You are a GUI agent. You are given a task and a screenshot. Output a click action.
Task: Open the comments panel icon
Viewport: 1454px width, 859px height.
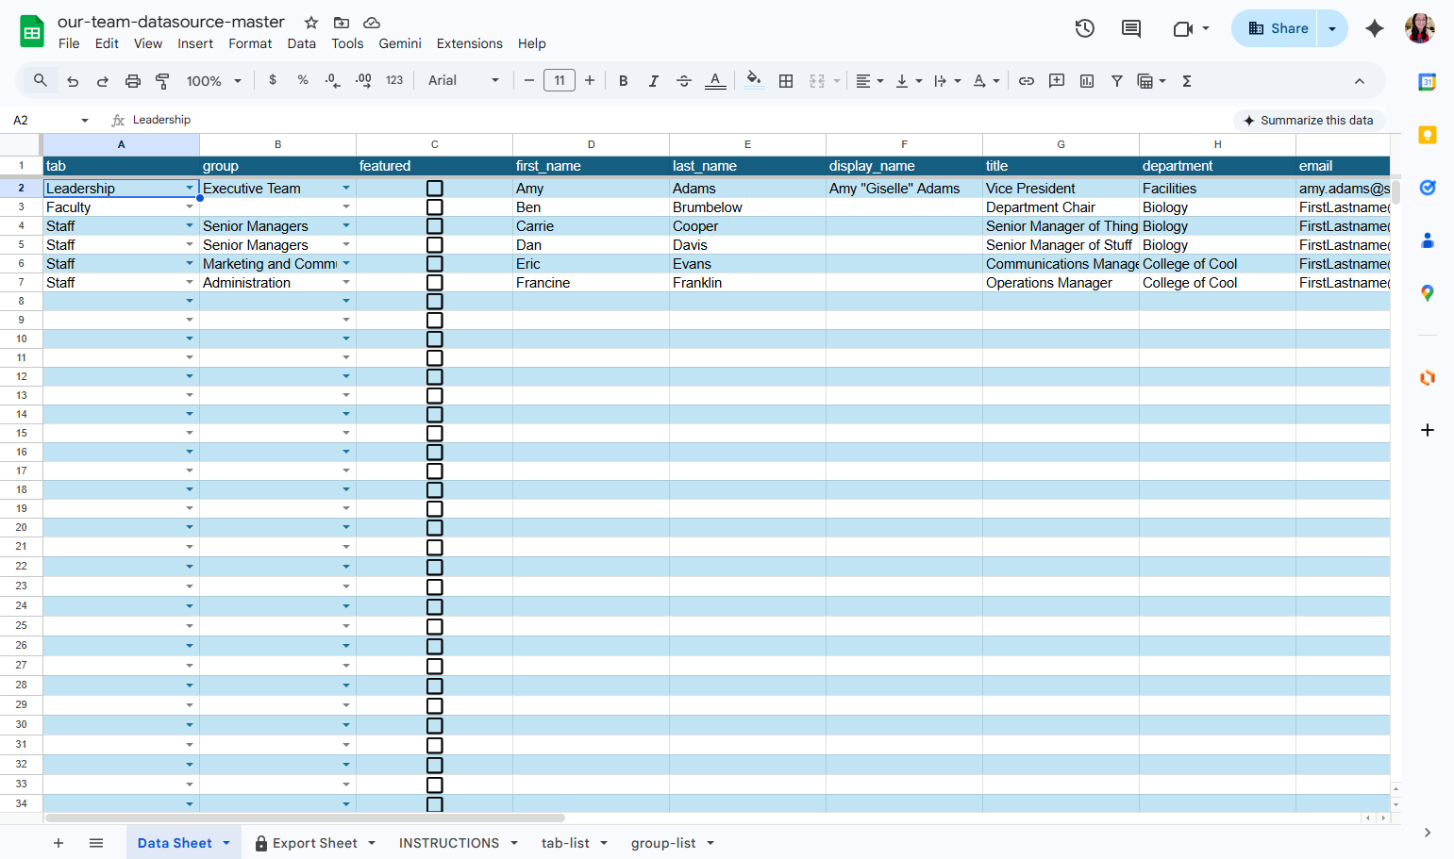point(1131,28)
